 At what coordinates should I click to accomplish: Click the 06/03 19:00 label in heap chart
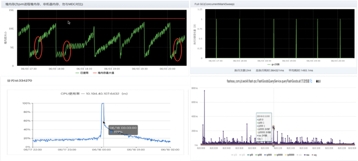(x=112, y=68)
